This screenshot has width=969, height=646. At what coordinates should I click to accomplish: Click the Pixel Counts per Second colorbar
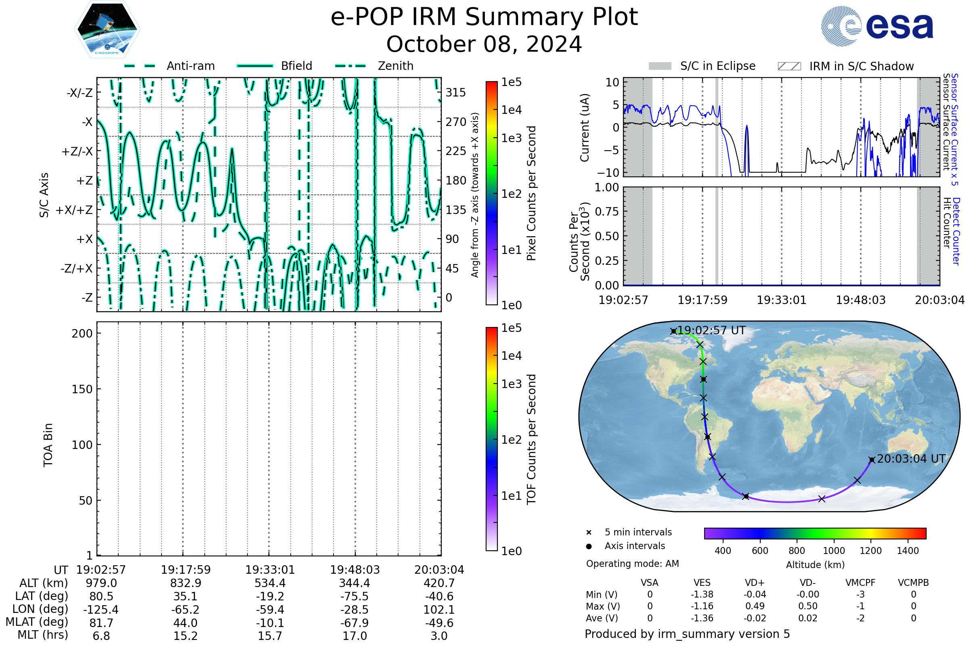pyautogui.click(x=491, y=193)
